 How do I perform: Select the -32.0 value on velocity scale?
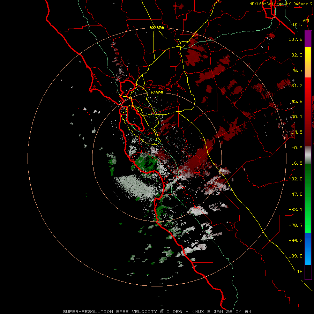pos(296,179)
